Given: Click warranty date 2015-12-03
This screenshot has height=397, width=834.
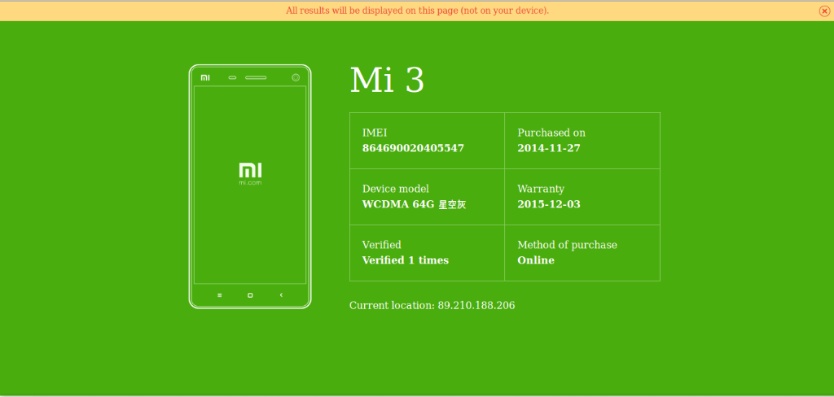Looking at the screenshot, I should (549, 205).
